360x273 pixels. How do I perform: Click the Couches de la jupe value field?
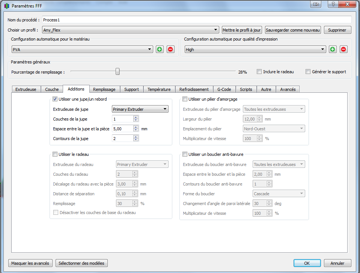click(x=123, y=119)
